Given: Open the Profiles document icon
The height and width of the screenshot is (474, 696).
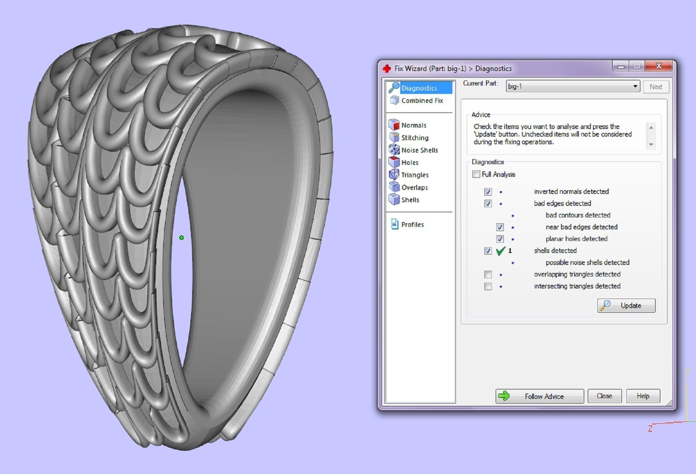Looking at the screenshot, I should point(394,224).
